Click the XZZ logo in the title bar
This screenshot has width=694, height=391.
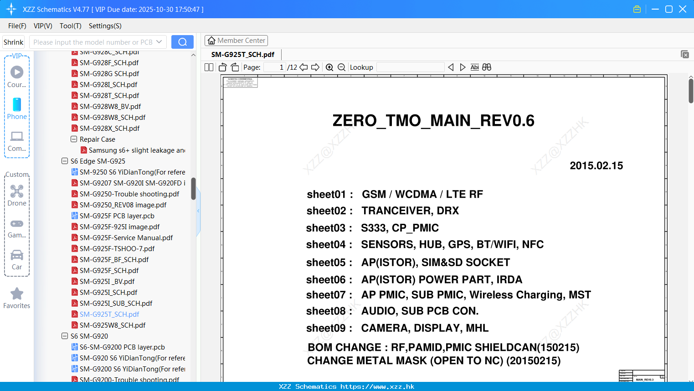(x=11, y=9)
